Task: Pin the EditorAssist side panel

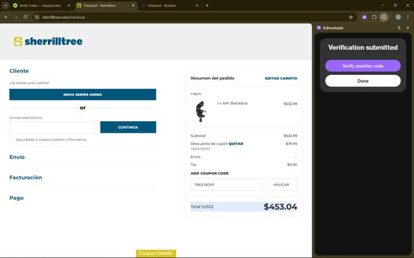Action: [399, 28]
